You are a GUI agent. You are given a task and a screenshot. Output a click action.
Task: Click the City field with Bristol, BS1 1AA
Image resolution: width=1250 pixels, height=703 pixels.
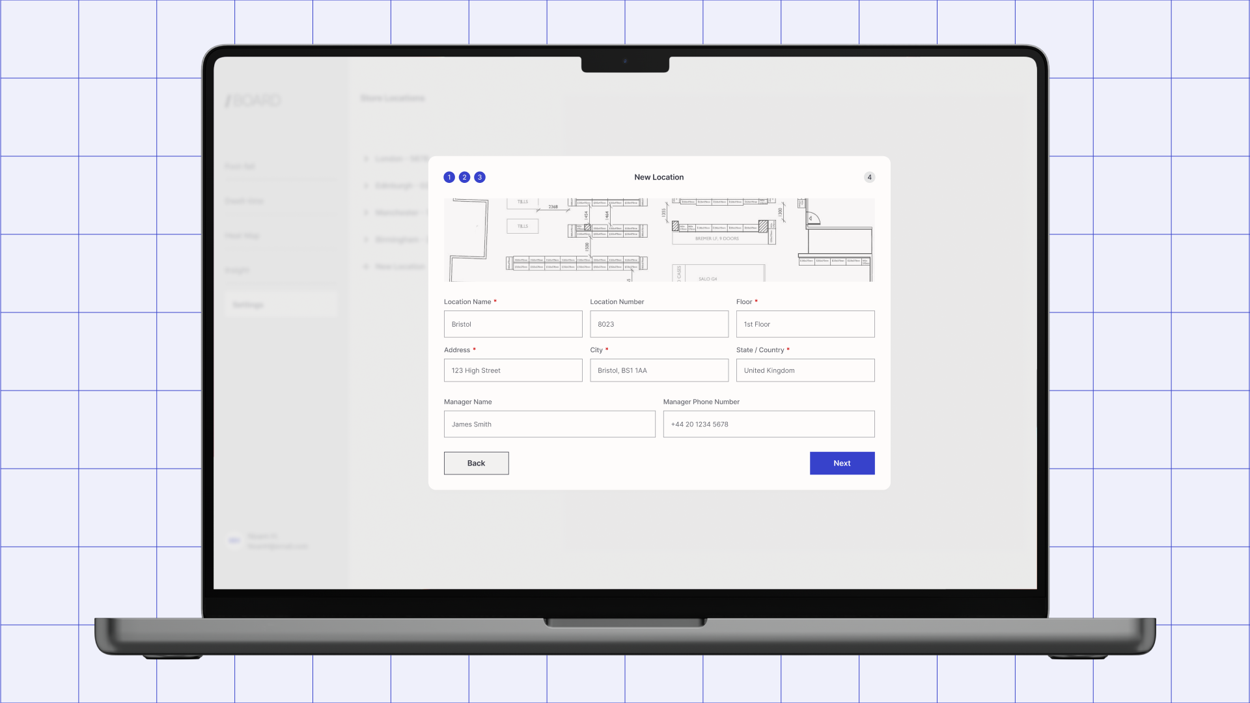click(659, 370)
